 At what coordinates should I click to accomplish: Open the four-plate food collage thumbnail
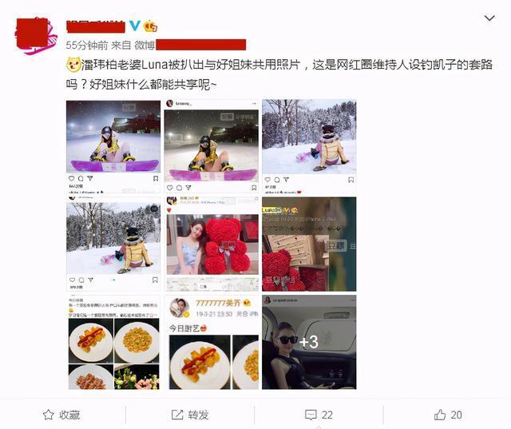coord(113,342)
